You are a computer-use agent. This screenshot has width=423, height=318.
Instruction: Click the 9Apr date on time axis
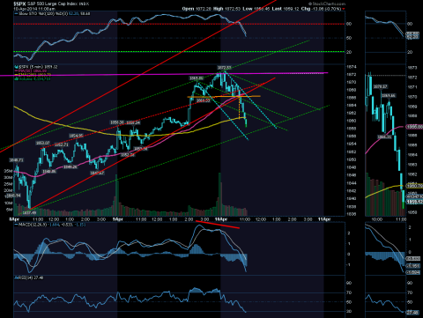pyautogui.click(x=117, y=219)
